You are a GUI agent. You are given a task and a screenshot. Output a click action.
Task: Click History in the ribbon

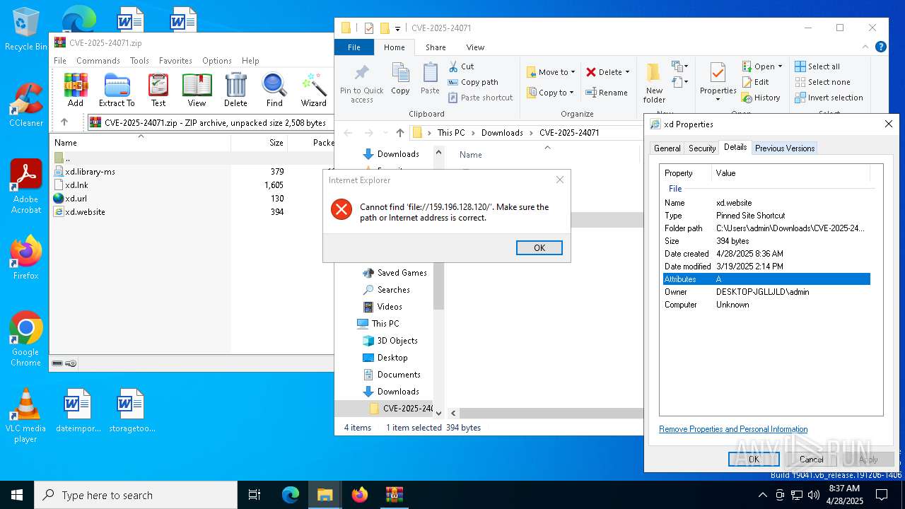(761, 98)
